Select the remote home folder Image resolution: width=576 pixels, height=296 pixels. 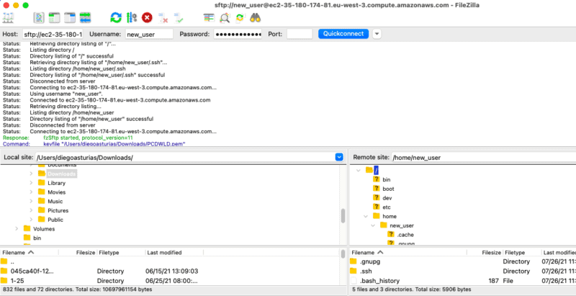(390, 216)
